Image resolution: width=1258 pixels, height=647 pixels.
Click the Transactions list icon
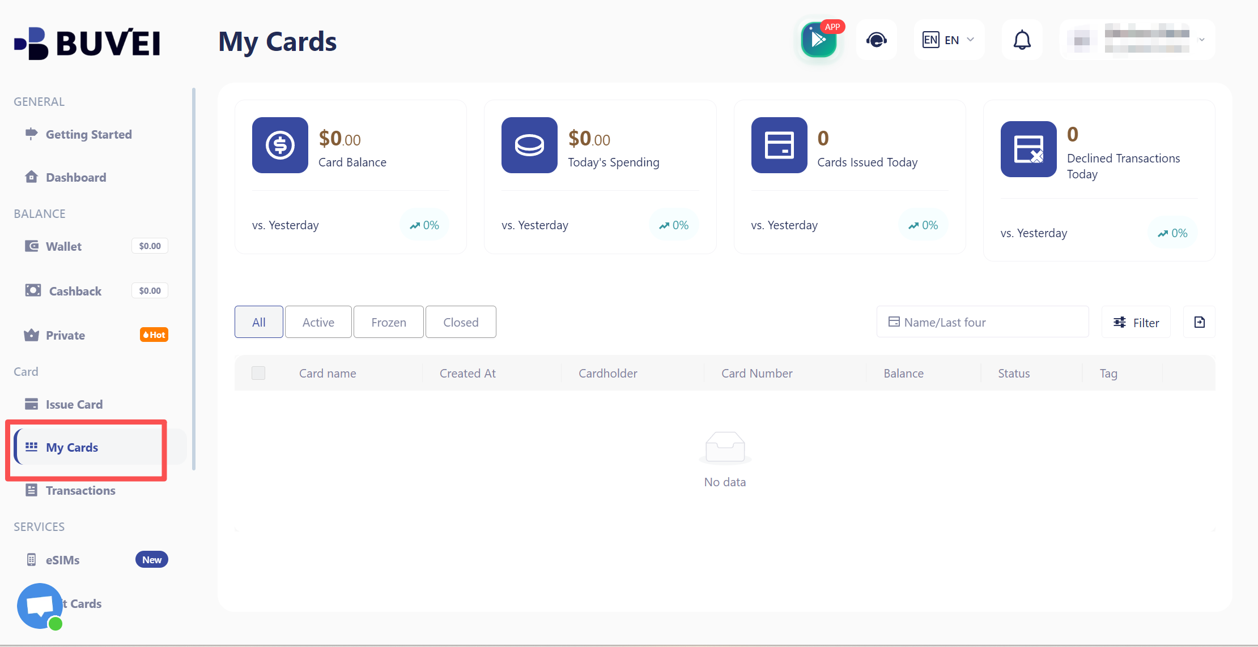point(32,490)
